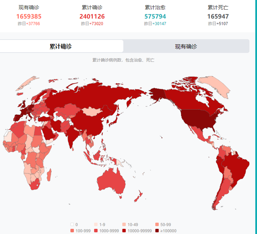Click the 累计治愈 count 575794
This screenshot has height=234, width=257.
155,16
